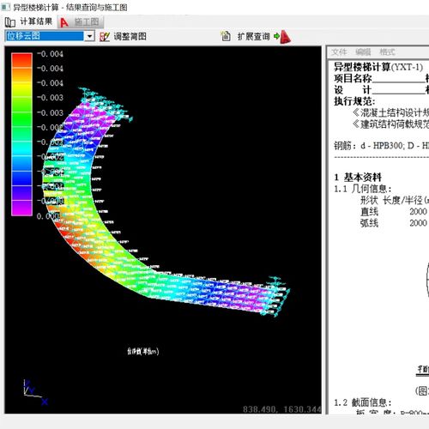Click the magenta color band in legend
Image resolution: width=429 pixels, height=429 pixels.
21,208
